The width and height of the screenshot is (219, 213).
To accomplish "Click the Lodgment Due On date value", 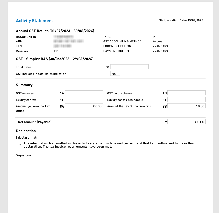I will point(160,46).
